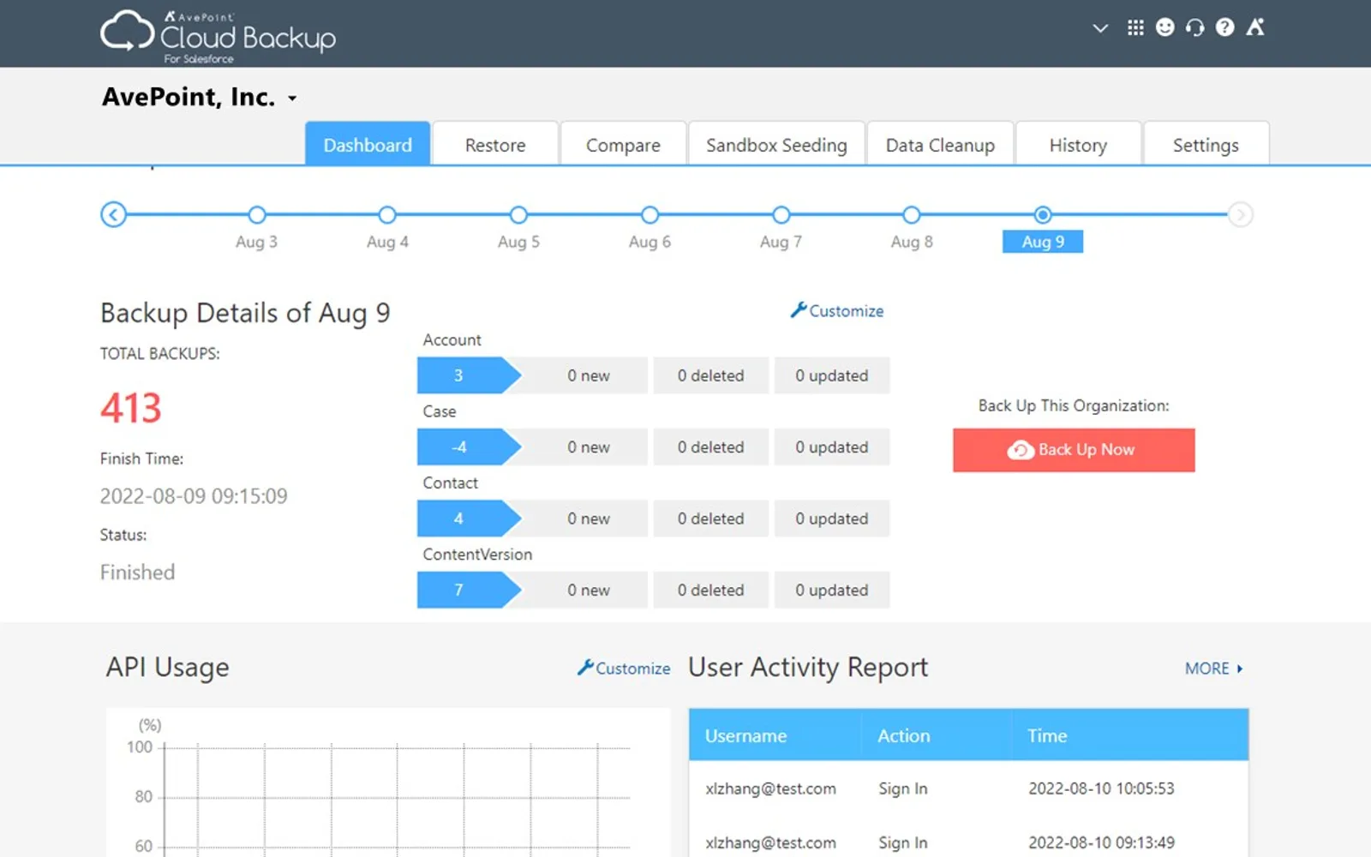Click the Case count arrow showing -4
The width and height of the screenshot is (1371, 857).
point(469,446)
